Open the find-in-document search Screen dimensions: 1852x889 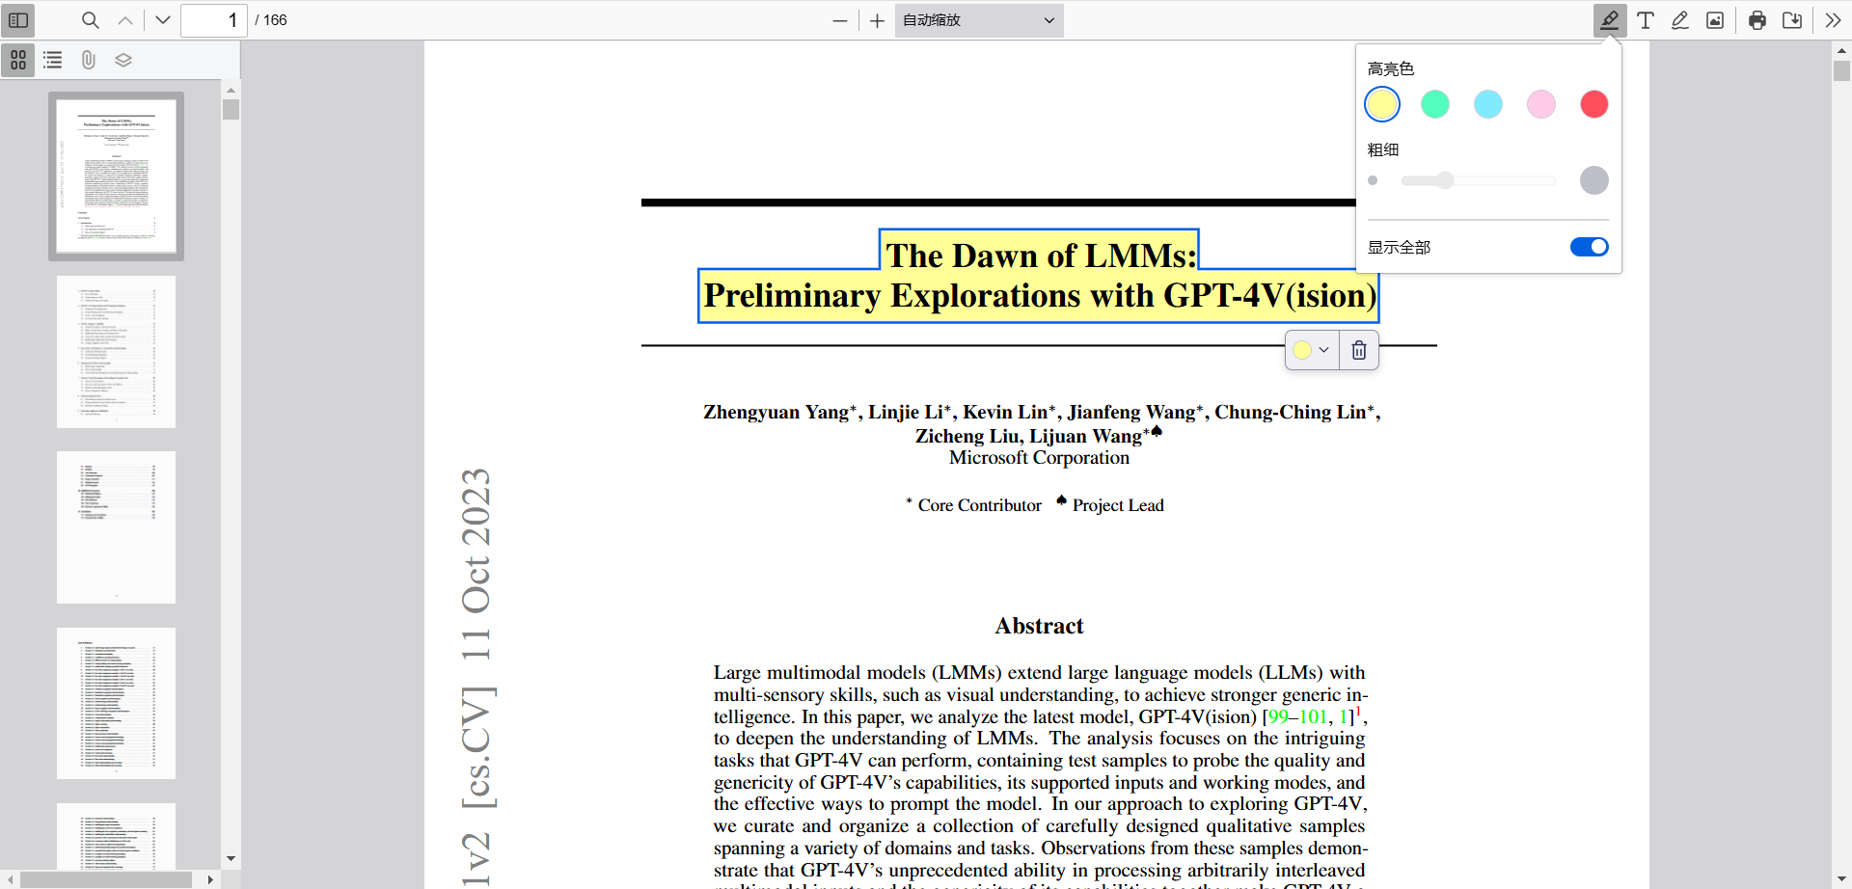[x=90, y=20]
